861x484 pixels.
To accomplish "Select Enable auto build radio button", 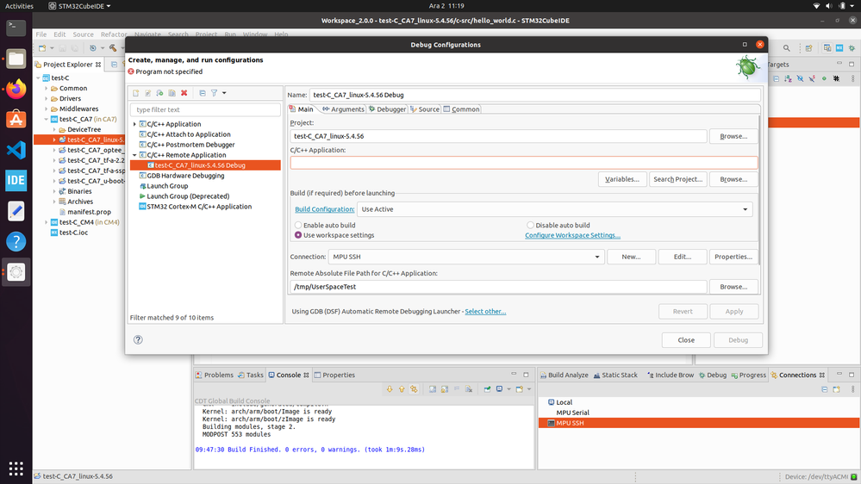I will (x=298, y=225).
